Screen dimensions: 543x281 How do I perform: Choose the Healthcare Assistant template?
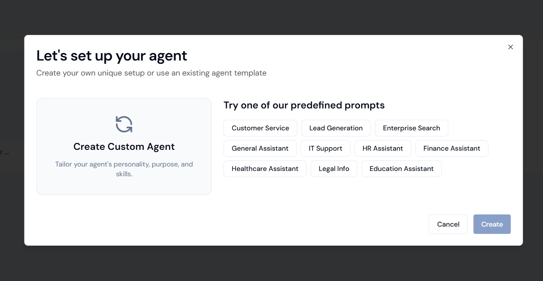tap(265, 169)
